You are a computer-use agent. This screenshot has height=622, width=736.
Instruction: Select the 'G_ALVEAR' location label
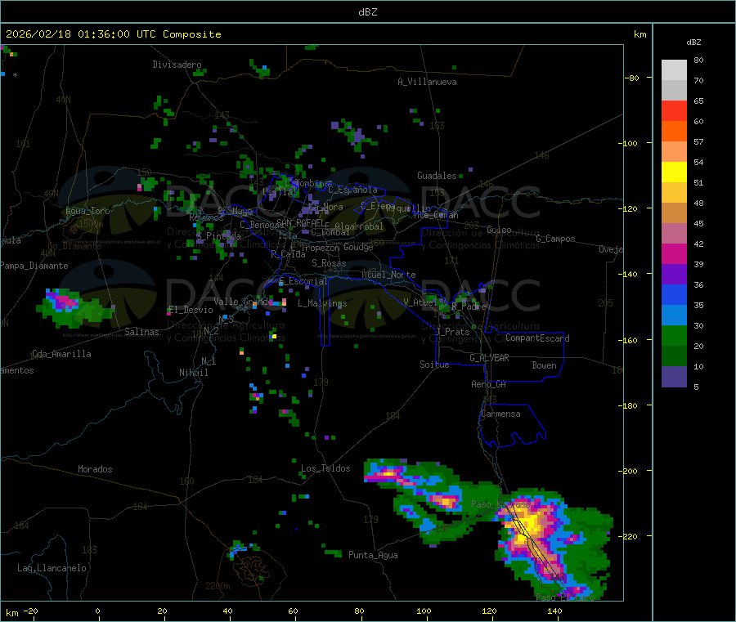(x=489, y=358)
